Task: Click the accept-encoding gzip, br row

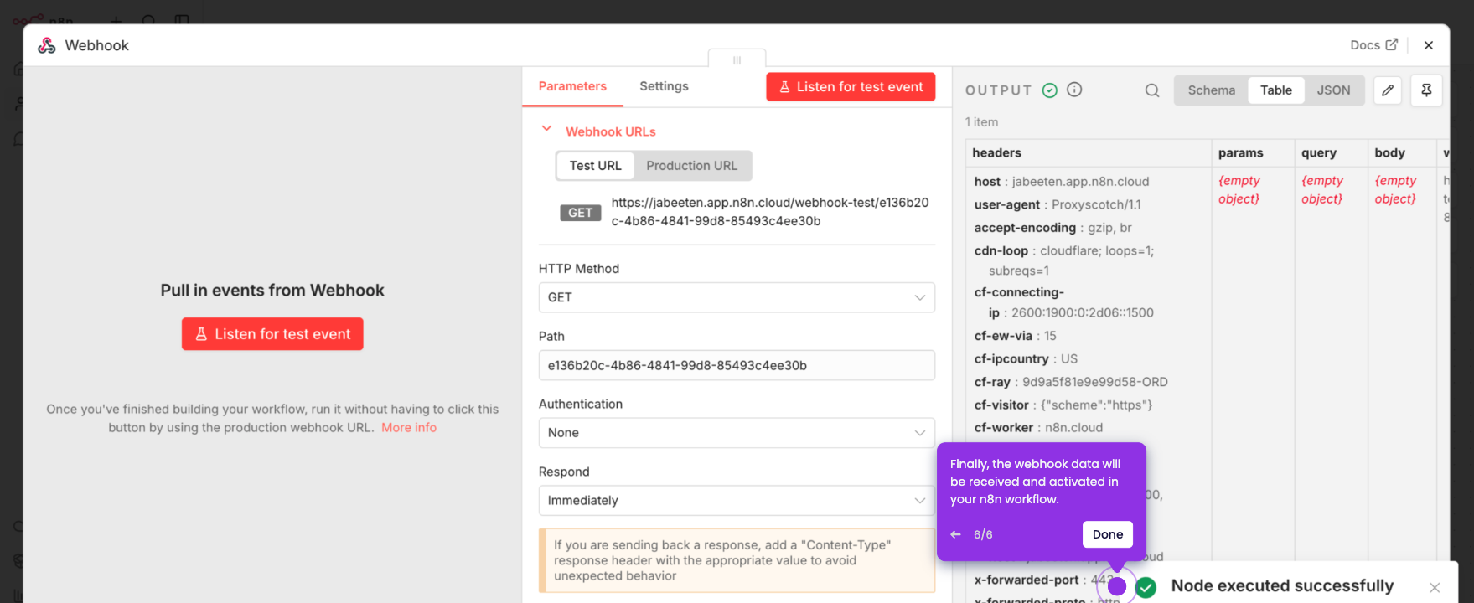Action: (1052, 228)
